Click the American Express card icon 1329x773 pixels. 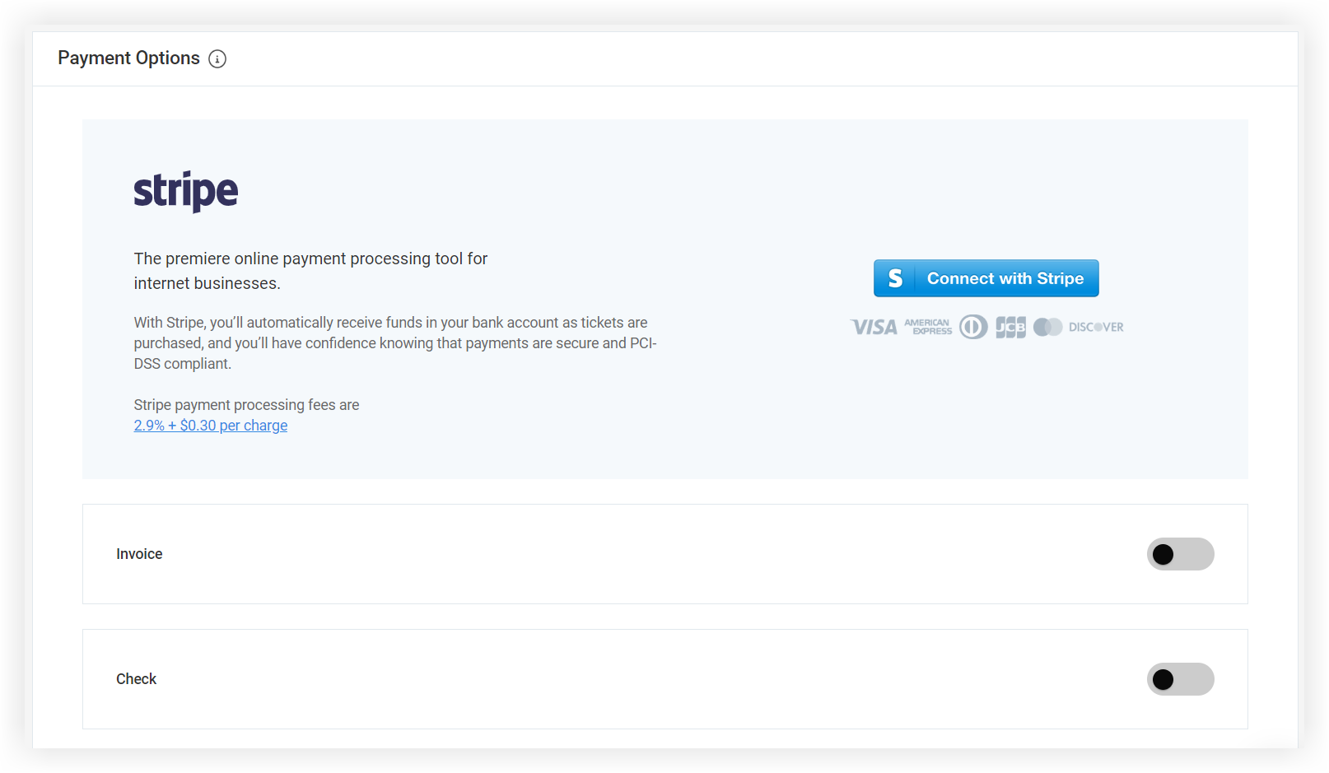(928, 327)
